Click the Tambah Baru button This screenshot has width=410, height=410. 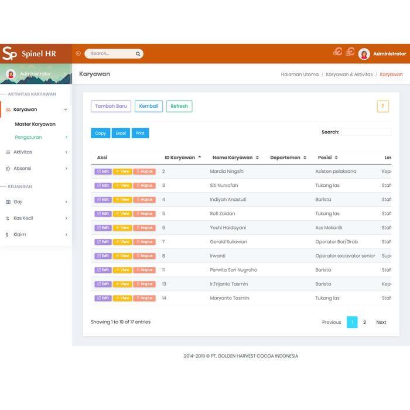point(111,106)
